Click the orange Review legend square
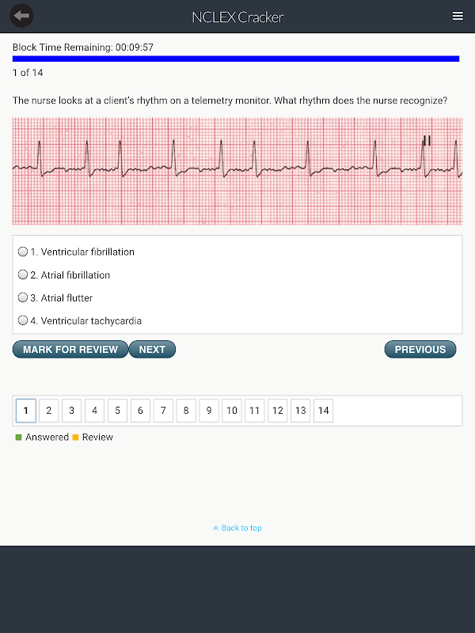Image resolution: width=475 pixels, height=633 pixels. click(x=76, y=438)
